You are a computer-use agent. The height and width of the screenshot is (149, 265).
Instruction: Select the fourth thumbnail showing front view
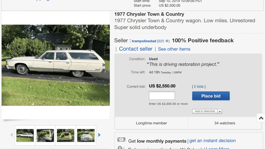click(86, 135)
